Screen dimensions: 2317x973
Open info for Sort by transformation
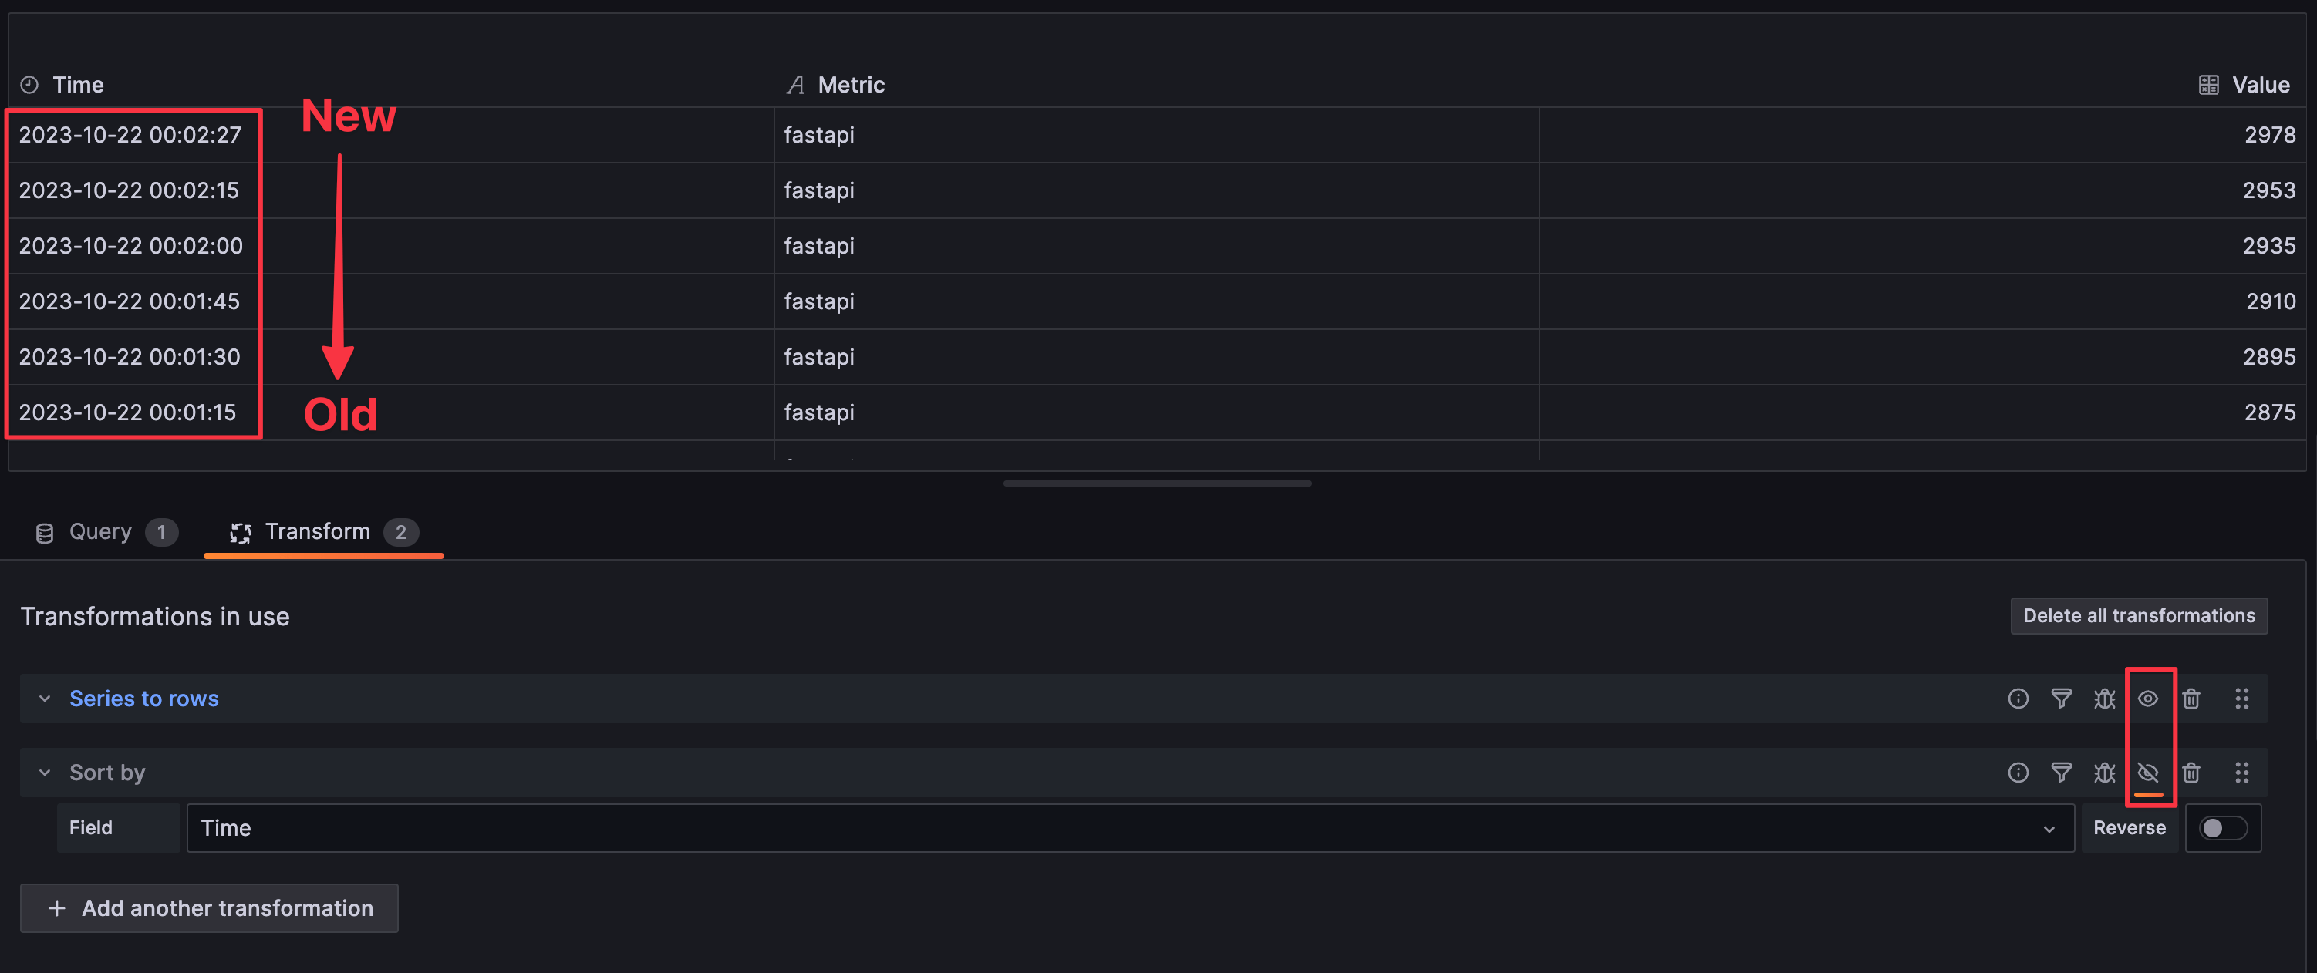coord(2018,773)
